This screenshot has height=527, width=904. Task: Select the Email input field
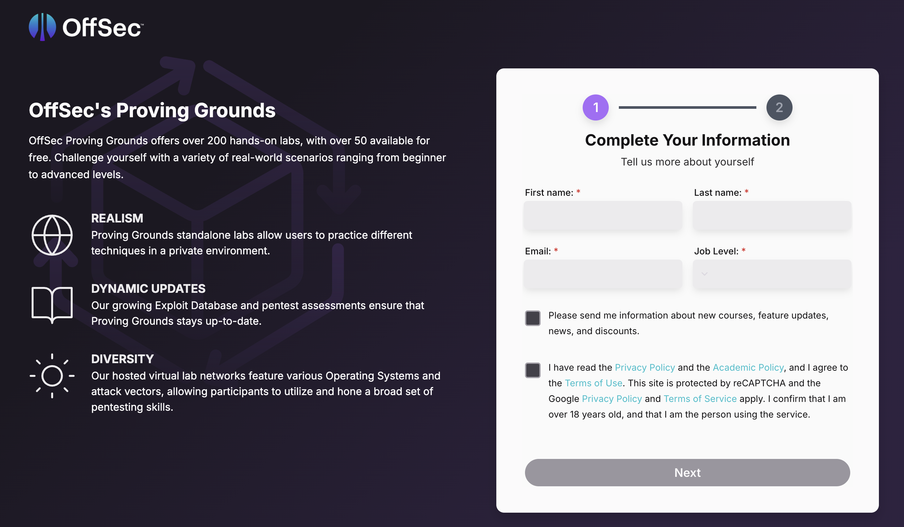point(603,274)
